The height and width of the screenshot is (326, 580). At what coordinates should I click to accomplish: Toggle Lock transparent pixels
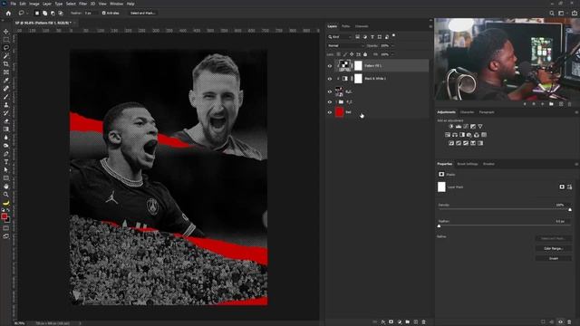tap(338, 54)
